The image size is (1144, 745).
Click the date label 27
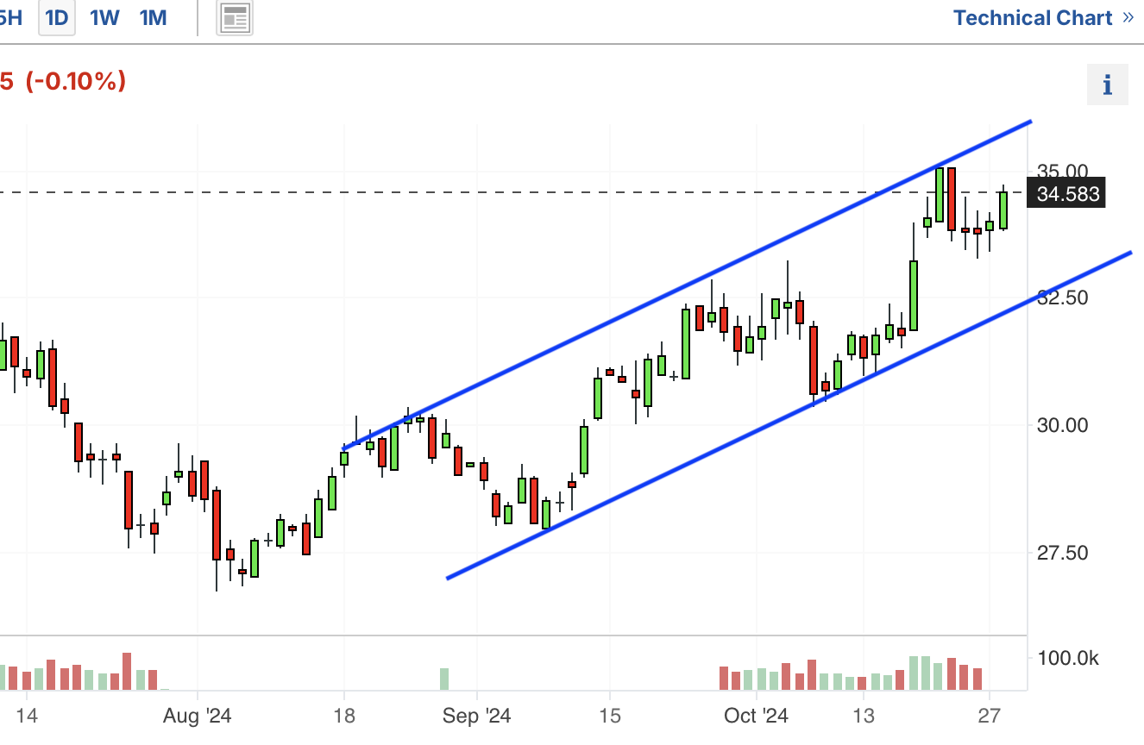tap(990, 716)
